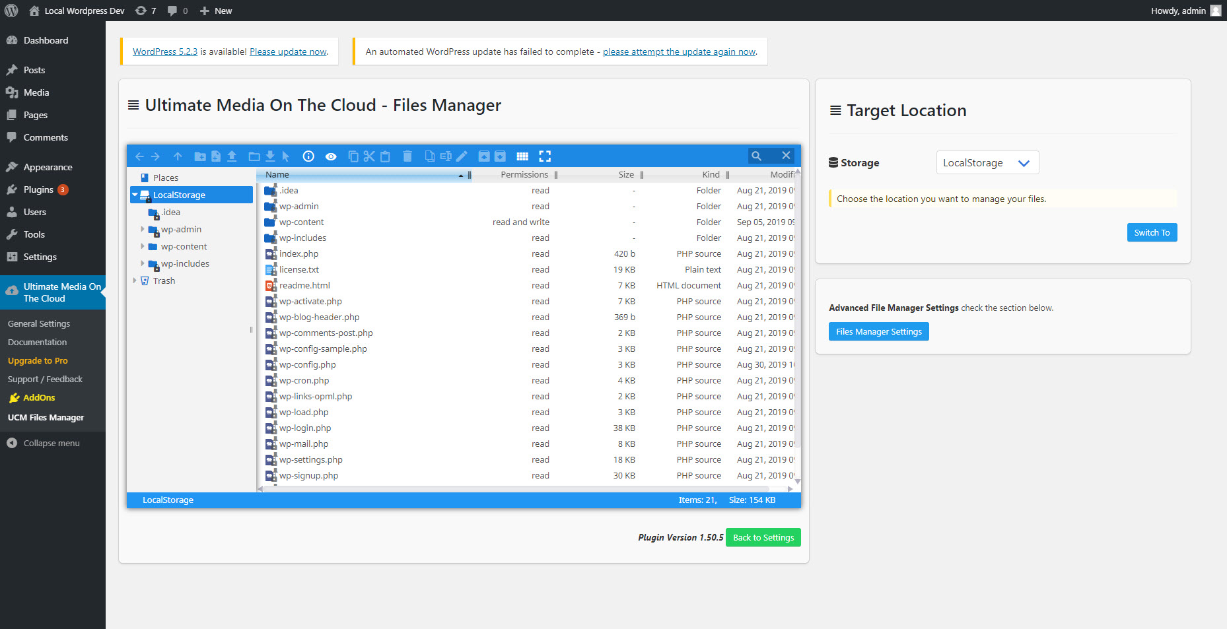Click the upload files toolbar icon

tap(232, 156)
